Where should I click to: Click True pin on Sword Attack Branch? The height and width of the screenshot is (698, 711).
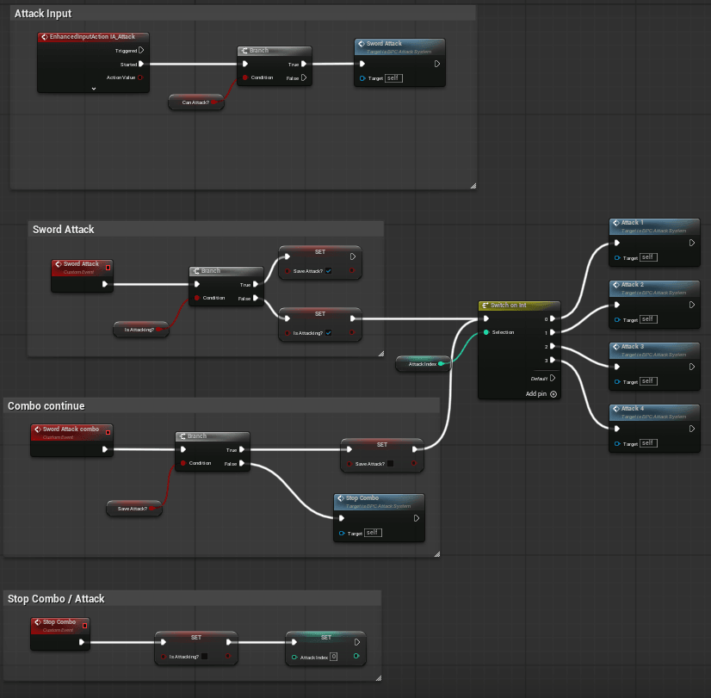pos(256,284)
